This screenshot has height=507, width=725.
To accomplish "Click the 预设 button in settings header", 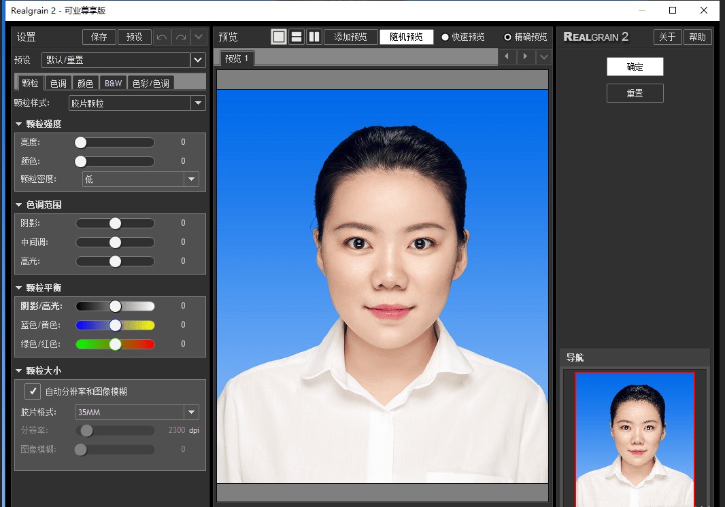I will (135, 37).
